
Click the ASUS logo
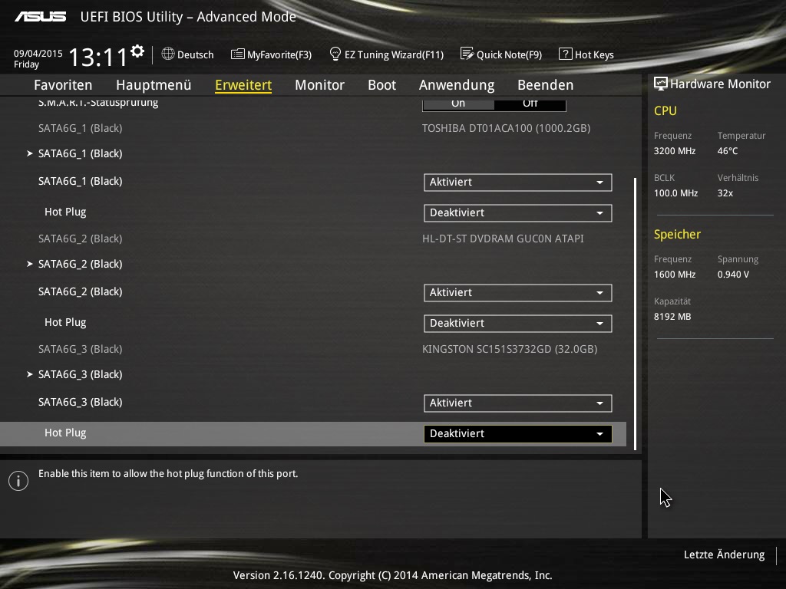[x=41, y=17]
